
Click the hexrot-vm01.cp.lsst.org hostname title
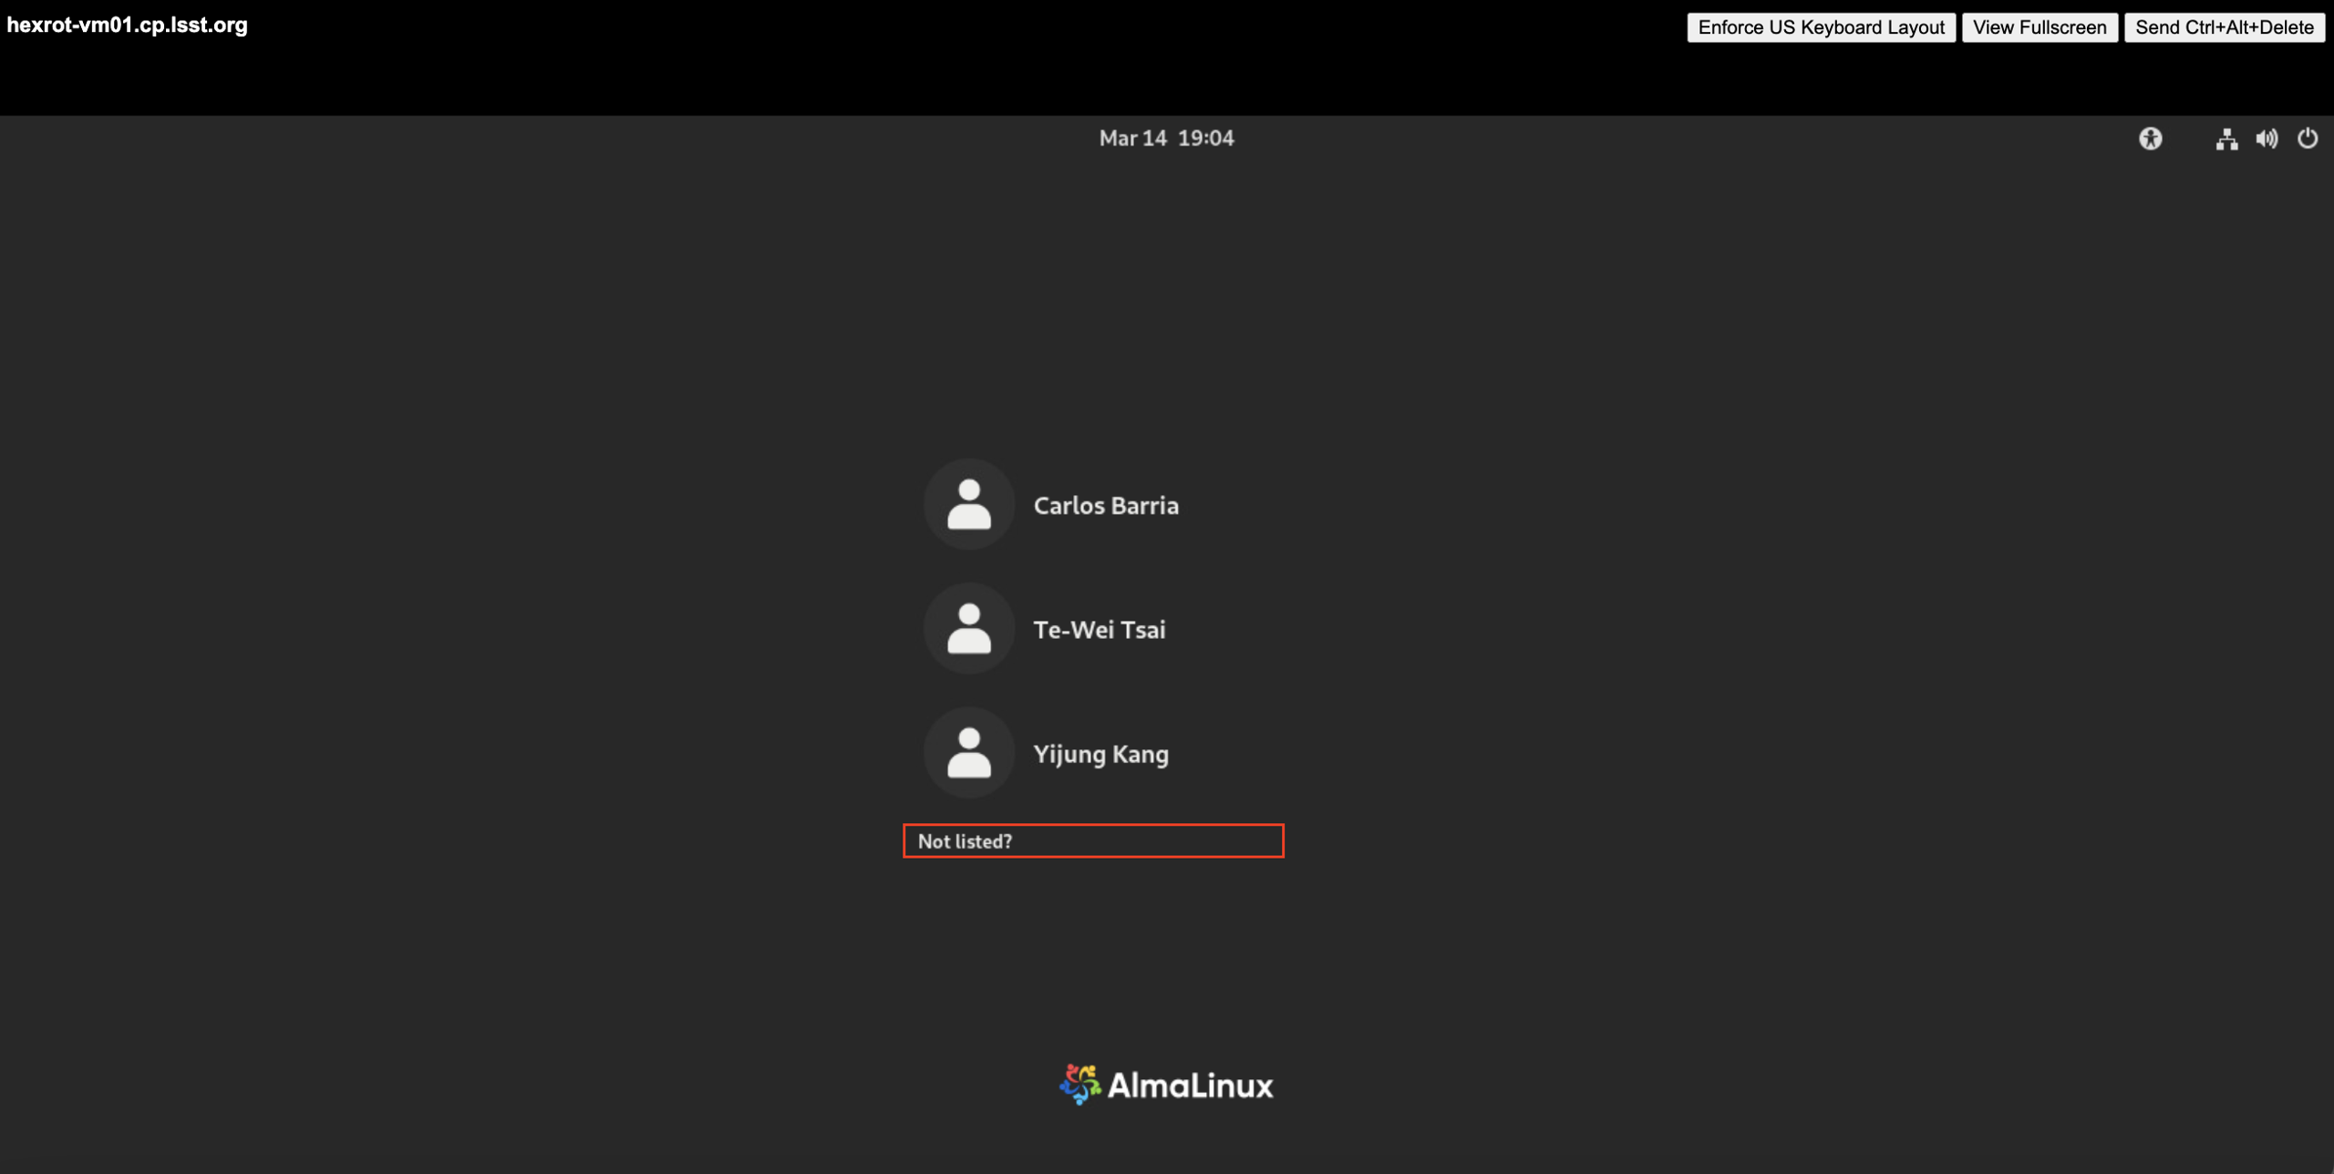[x=128, y=26]
